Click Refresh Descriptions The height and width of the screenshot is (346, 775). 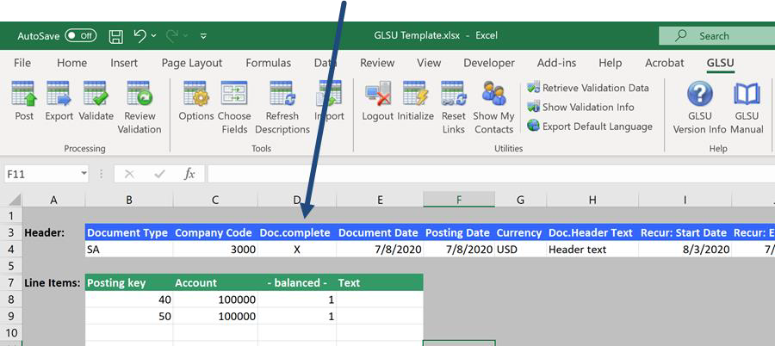[282, 108]
